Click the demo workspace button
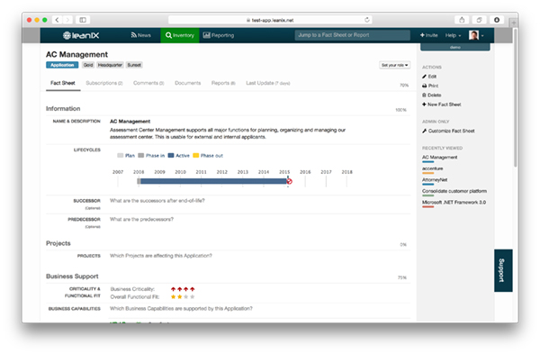Viewport: 540px width, 354px height. tap(454, 47)
